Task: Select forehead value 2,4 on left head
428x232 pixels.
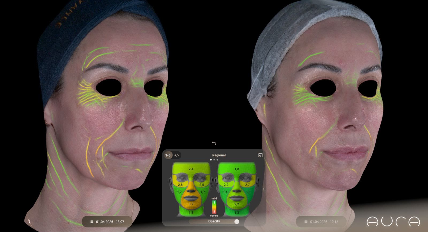Action: coord(191,169)
